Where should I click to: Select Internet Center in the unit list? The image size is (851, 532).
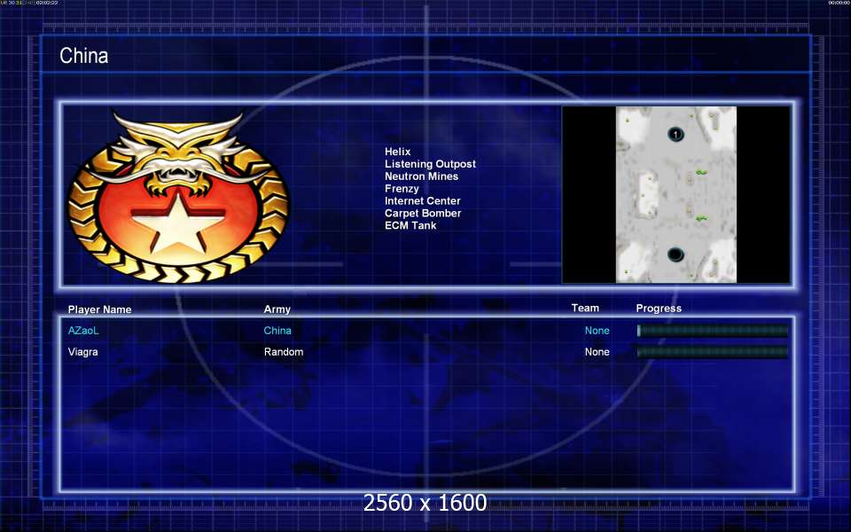click(x=423, y=201)
